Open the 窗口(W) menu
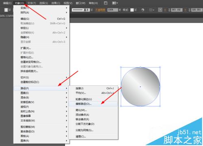This screenshot has width=203, height=146. click(x=80, y=3)
